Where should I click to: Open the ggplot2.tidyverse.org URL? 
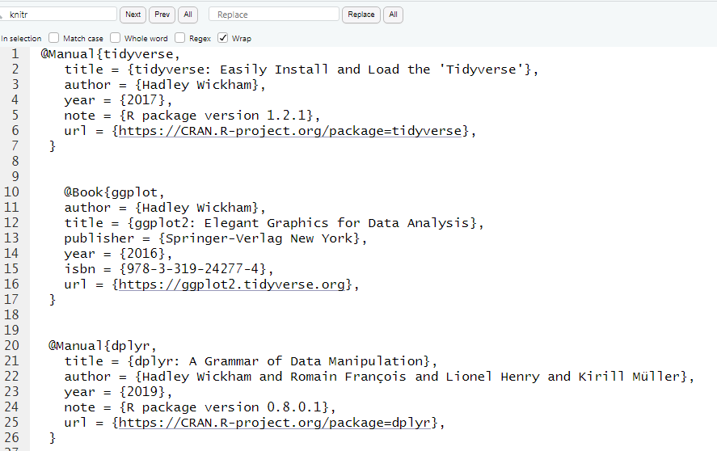(232, 285)
